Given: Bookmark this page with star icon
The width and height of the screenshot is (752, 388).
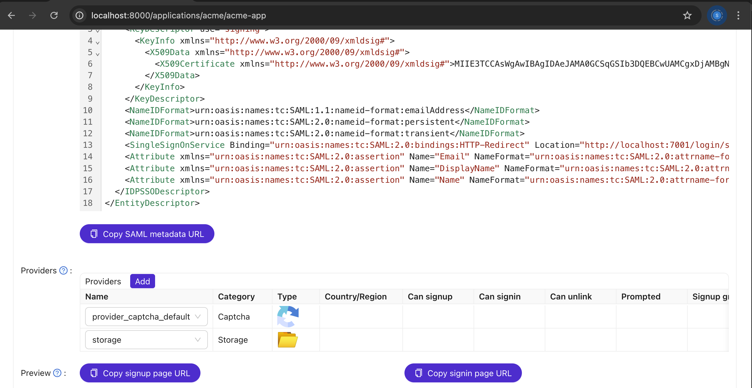Looking at the screenshot, I should pyautogui.click(x=687, y=15).
